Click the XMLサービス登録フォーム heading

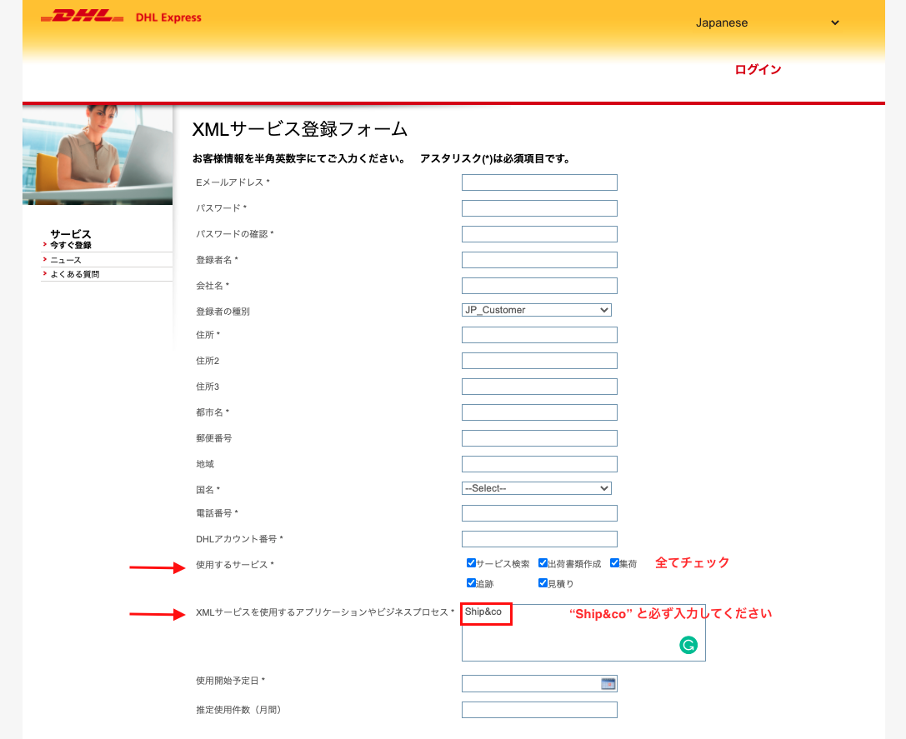coord(300,129)
